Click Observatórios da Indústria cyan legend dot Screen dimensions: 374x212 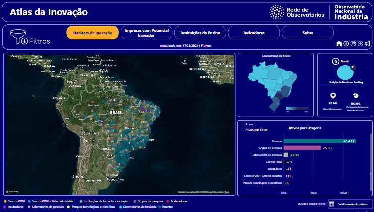click(x=121, y=207)
